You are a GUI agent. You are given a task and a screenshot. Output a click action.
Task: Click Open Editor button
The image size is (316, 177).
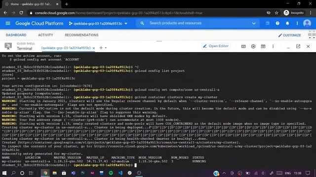[x=216, y=46]
